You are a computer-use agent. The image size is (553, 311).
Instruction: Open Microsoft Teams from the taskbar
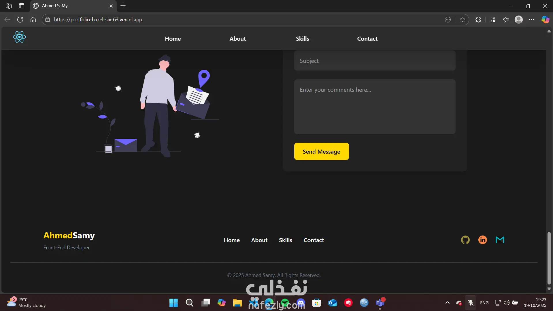[x=380, y=303]
